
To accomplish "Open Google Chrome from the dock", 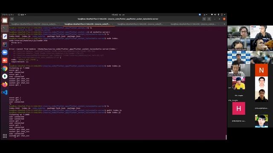I will pyautogui.click(x=5, y=68).
